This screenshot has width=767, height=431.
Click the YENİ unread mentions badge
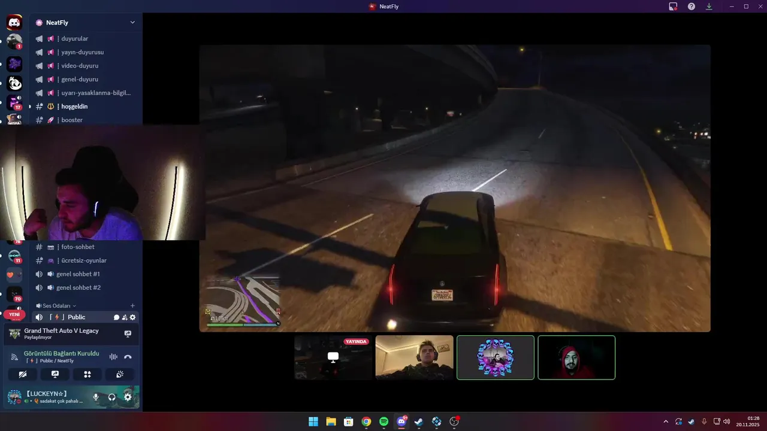pos(14,314)
